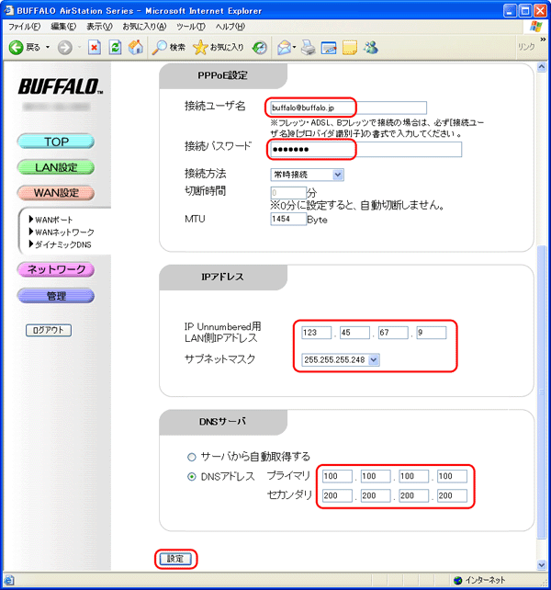Go to the TOP page button
Image resolution: width=551 pixels, height=590 pixels.
click(56, 142)
